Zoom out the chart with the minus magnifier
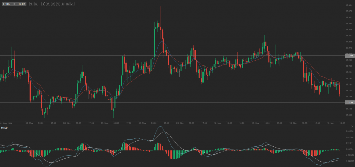Screen dimensions: 355x167 pyautogui.click(x=31, y=4)
